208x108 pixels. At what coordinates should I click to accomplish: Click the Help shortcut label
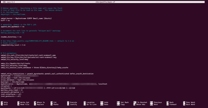(x=6, y=102)
